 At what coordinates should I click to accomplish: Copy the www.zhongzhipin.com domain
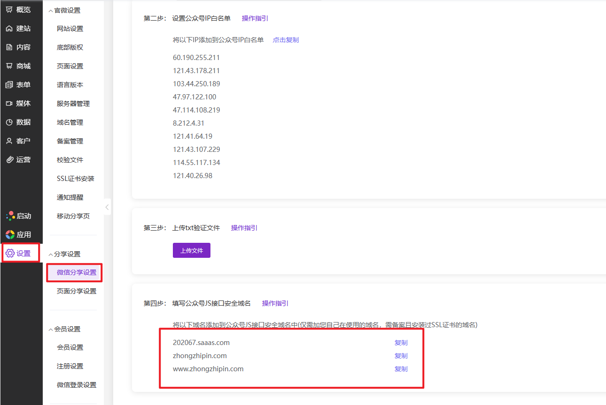pyautogui.click(x=401, y=369)
